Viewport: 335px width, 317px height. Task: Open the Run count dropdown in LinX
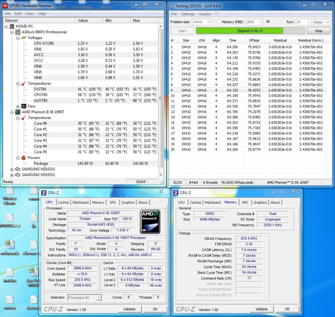[308, 22]
